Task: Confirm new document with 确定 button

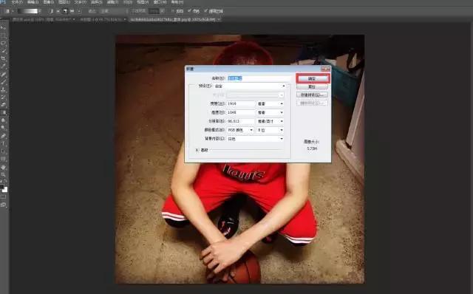Action: tap(312, 78)
